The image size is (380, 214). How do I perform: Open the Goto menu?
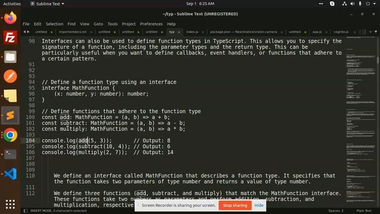[98, 24]
